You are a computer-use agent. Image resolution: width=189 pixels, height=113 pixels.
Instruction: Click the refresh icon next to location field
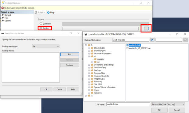tap(152, 40)
